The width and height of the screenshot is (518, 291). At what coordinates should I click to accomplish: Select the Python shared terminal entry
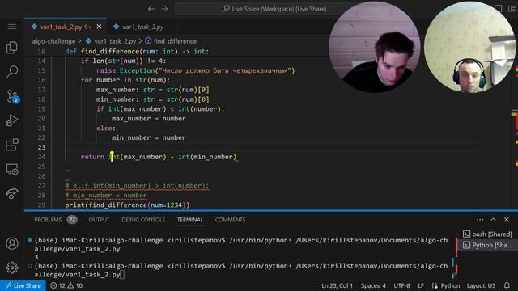tap(487, 245)
